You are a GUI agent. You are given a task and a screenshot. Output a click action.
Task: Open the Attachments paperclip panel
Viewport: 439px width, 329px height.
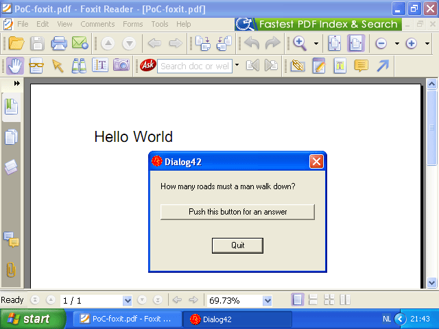pos(11,269)
